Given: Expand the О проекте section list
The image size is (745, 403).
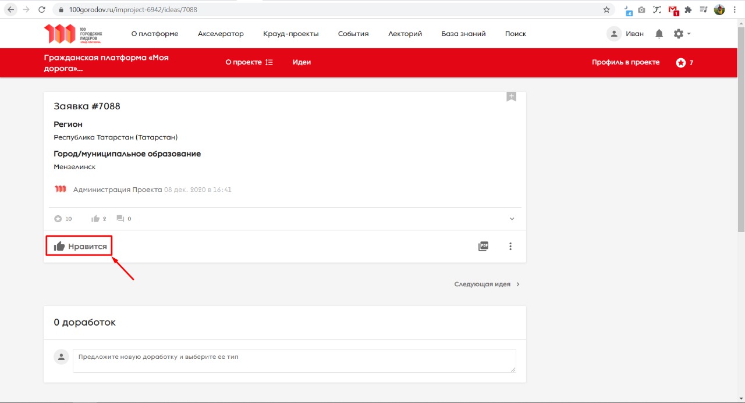Looking at the screenshot, I should (249, 62).
